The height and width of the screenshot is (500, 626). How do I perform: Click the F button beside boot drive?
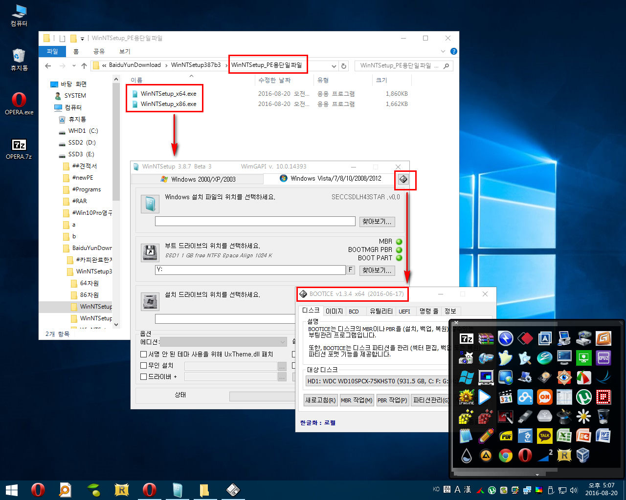(x=350, y=270)
